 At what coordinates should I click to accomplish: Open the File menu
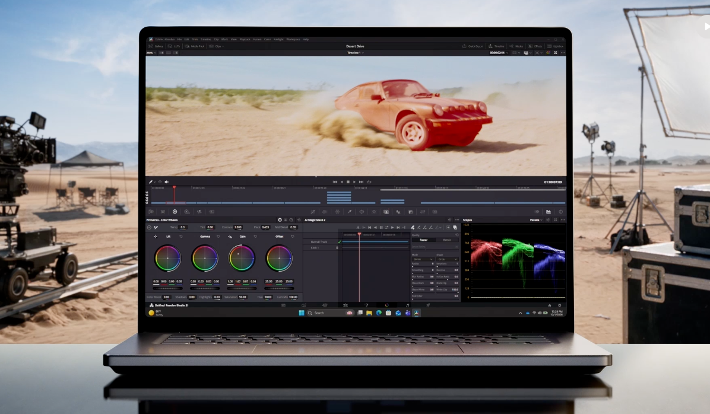point(179,39)
